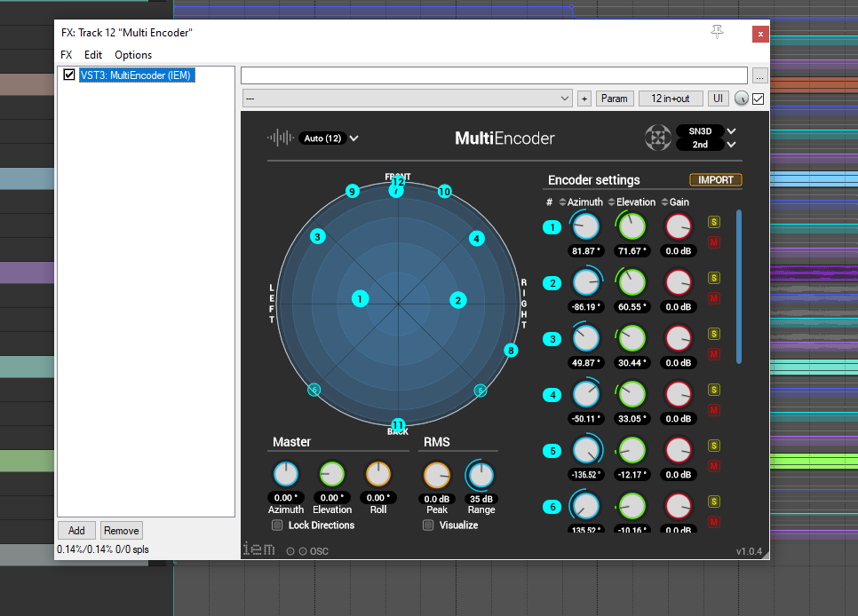Click the encoder 2 number badge

coord(552,283)
